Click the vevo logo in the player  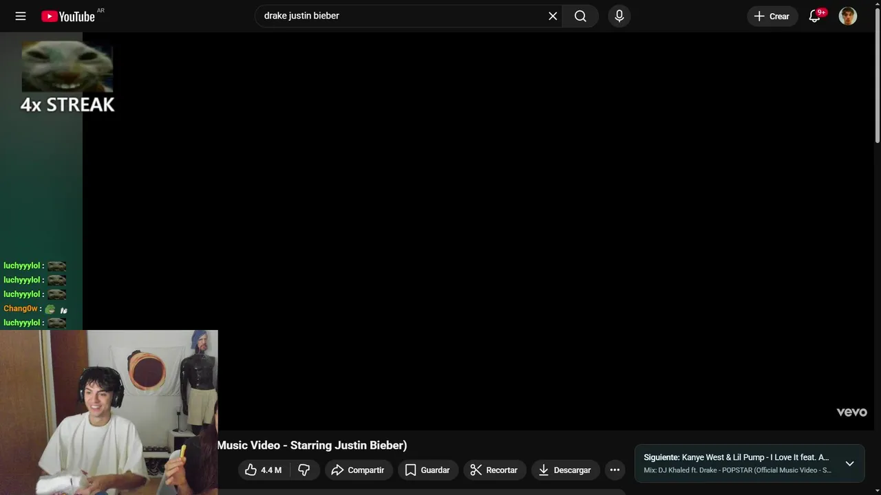[851, 412]
